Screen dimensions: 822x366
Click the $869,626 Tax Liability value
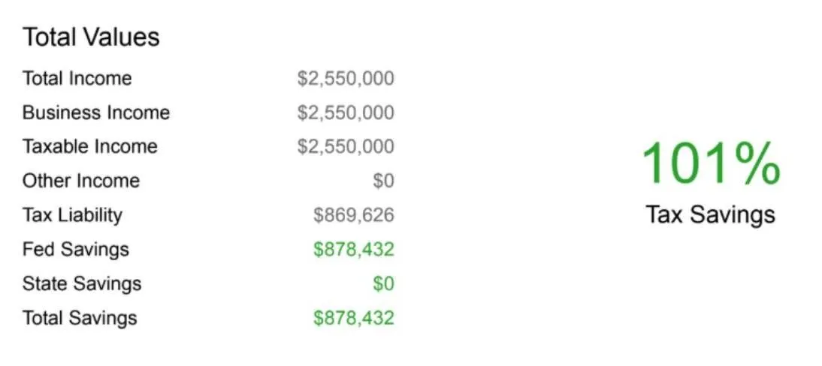(354, 214)
